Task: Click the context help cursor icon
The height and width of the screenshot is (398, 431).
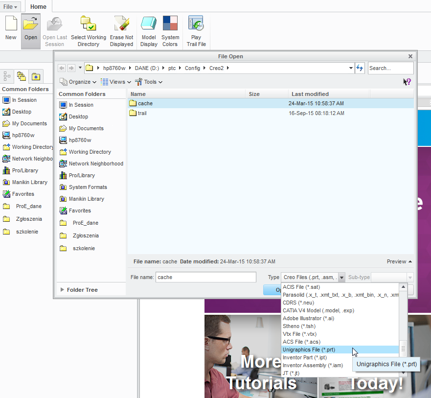Action: coord(407,82)
